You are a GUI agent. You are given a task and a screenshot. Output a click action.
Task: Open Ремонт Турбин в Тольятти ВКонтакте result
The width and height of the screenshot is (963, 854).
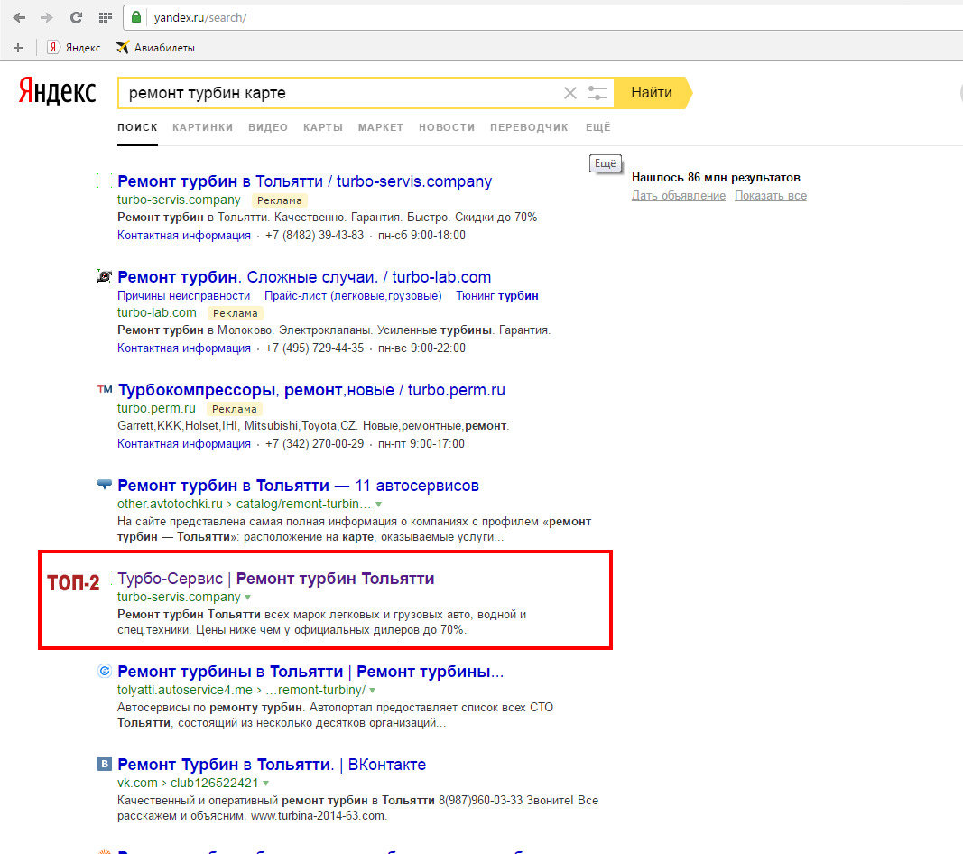point(272,765)
